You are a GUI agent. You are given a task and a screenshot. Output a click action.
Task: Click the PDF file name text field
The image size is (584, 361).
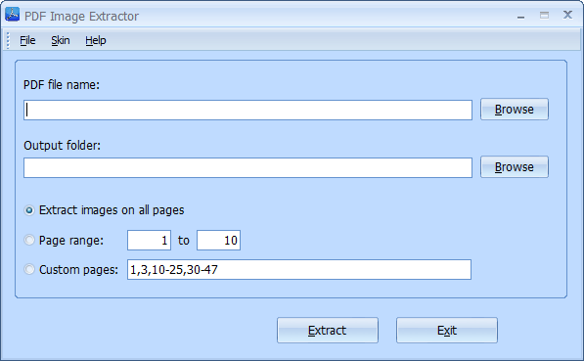click(x=247, y=110)
